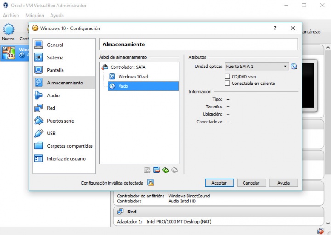Click the black VM preview thumbnail
The width and height of the screenshot is (331, 235).
point(308,85)
